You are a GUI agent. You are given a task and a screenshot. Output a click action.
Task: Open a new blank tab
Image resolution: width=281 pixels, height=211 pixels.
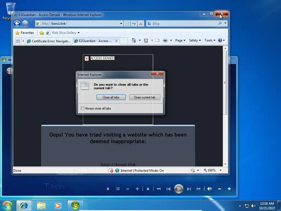[x=124, y=41]
